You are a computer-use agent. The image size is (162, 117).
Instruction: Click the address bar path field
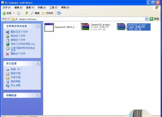click(x=78, y=19)
